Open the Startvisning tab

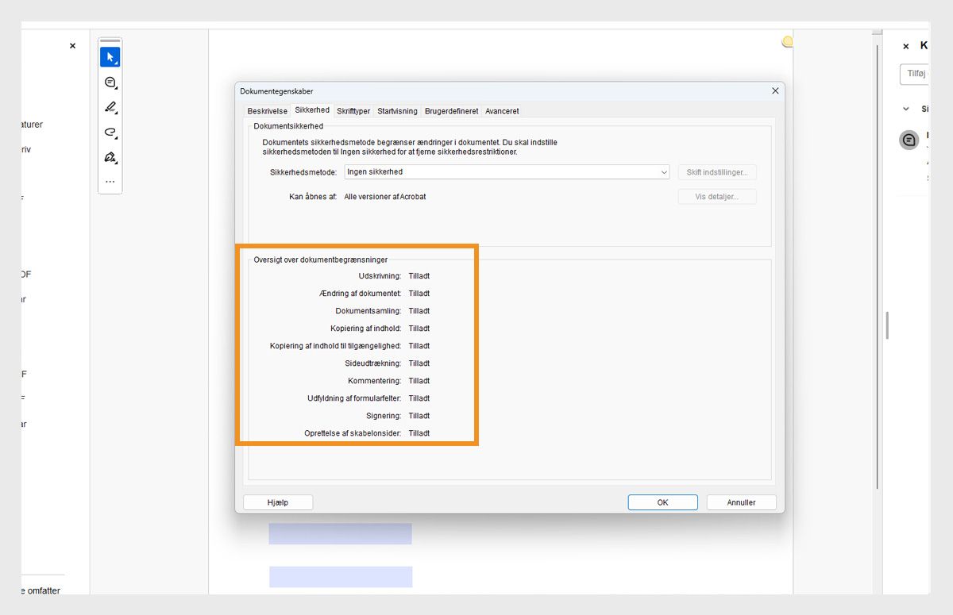(397, 111)
